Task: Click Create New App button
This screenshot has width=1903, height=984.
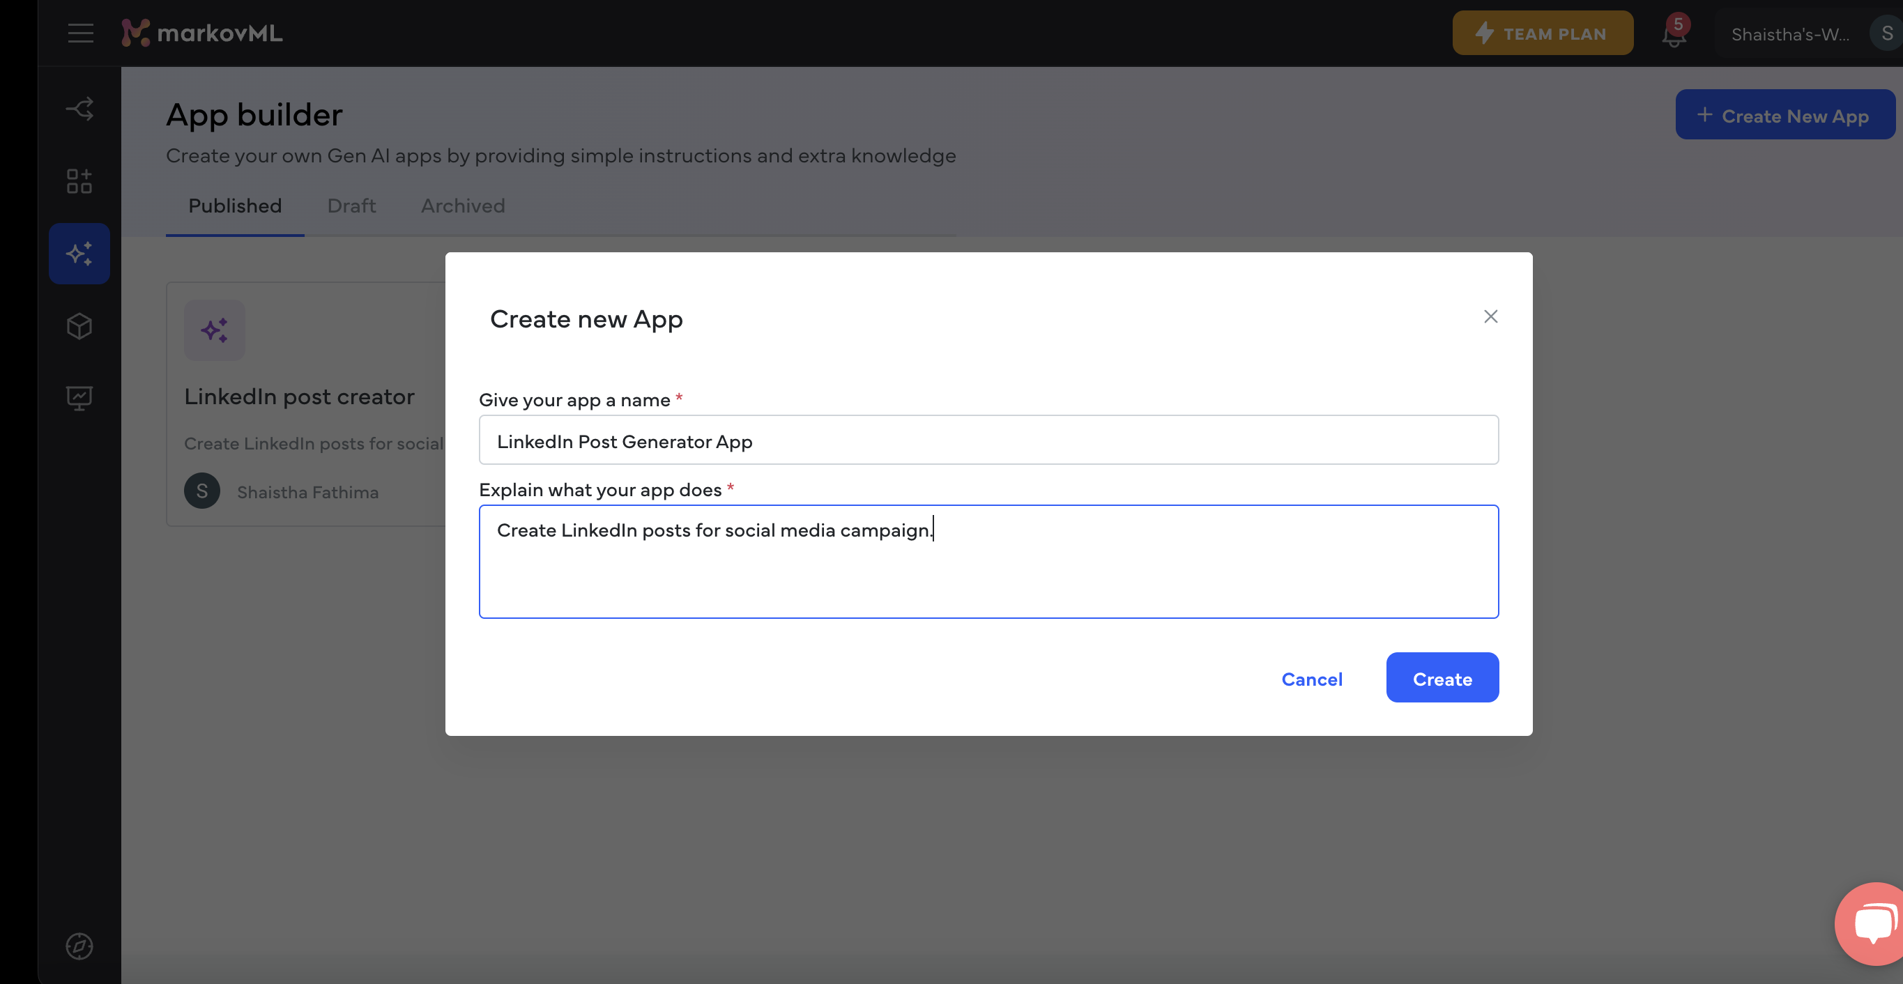Action: click(1785, 113)
